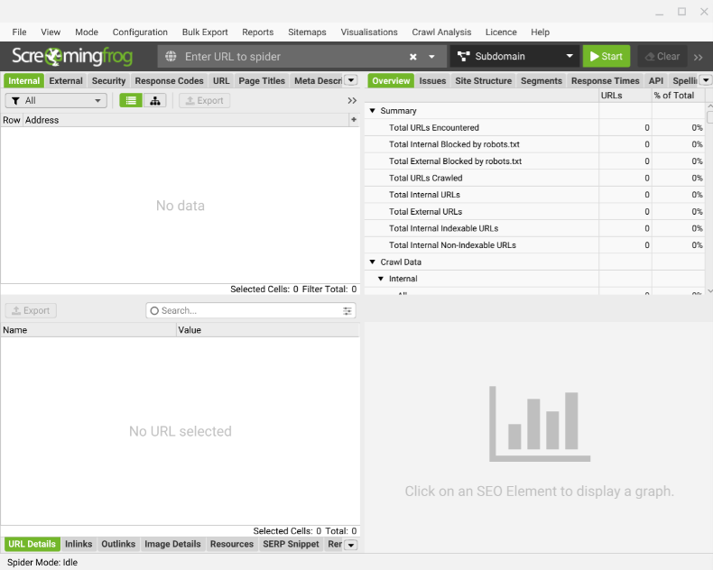Collapse the Crawl Data section

(373, 262)
